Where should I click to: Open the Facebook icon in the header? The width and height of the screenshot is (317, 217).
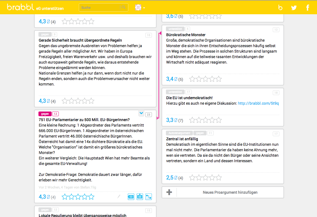click(307, 8)
